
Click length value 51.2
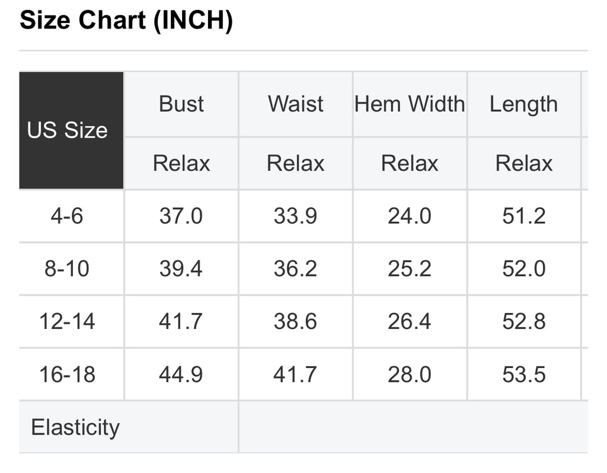click(524, 216)
